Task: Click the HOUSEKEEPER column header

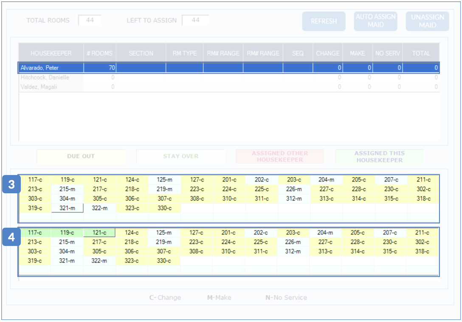Action: click(x=51, y=53)
